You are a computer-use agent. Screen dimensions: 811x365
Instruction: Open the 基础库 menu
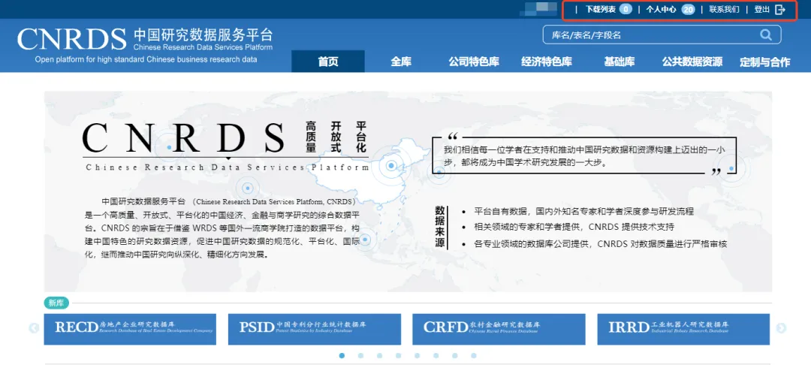coord(619,62)
